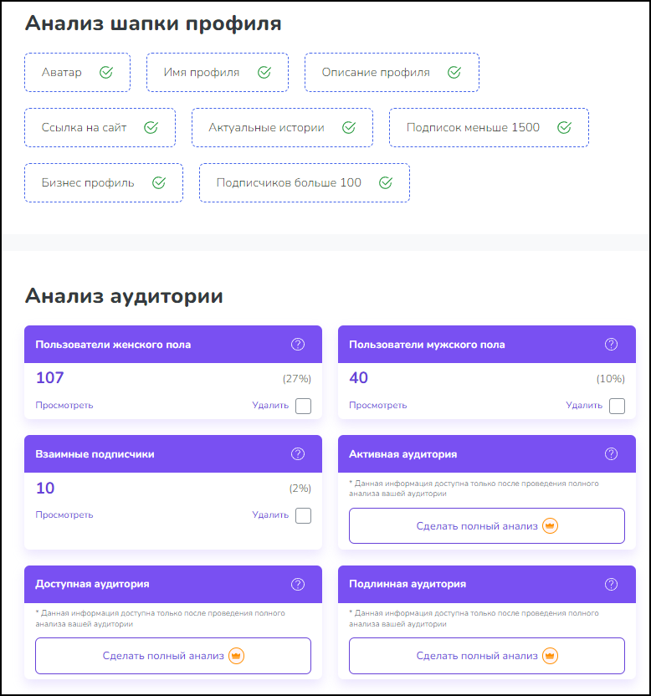
Task: Click green checkmark icon next to Аватар
Action: tap(106, 72)
